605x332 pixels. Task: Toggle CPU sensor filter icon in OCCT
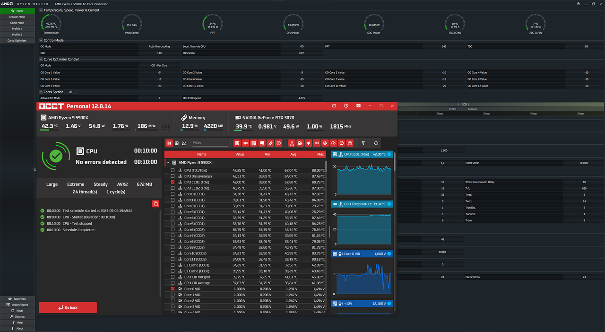pos(237,143)
